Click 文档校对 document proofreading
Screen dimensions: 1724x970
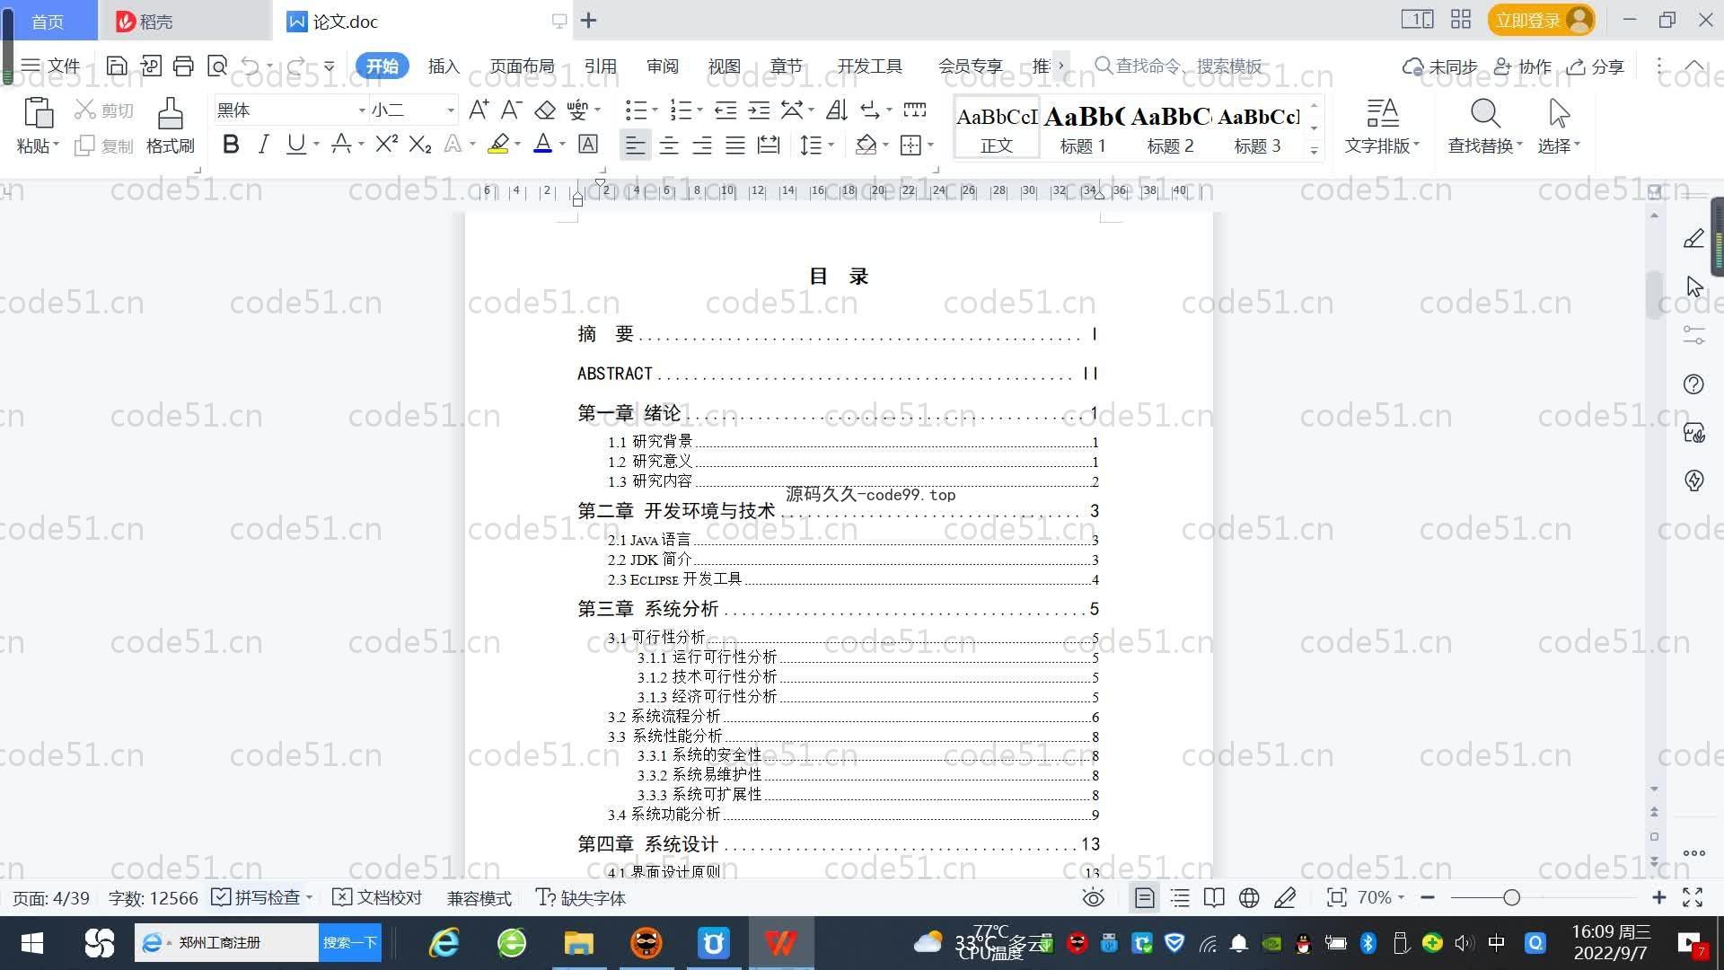(x=377, y=897)
